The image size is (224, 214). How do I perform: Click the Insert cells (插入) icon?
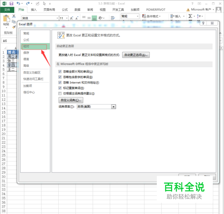click(172, 16)
